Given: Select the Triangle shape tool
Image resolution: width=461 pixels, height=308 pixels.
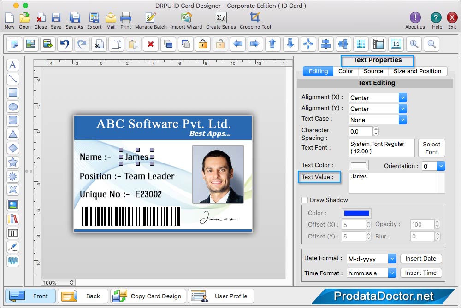Looking at the screenshot, I should coord(12,134).
